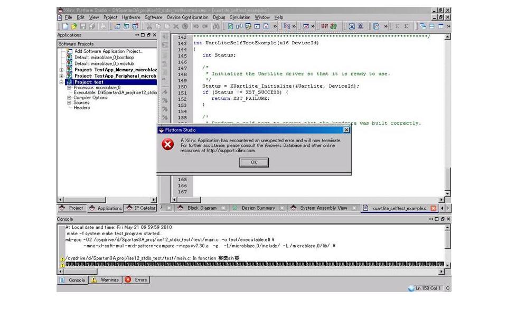507x317 pixels.
Task: Click the Debug bug icon in toolbar
Action: [361, 26]
